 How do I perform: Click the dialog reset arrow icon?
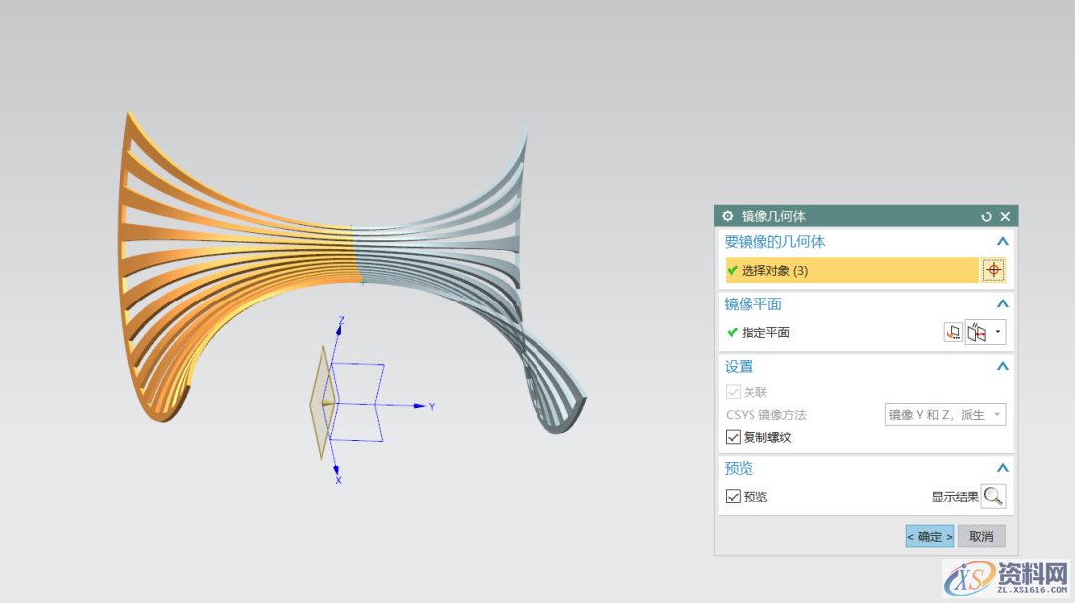986,216
